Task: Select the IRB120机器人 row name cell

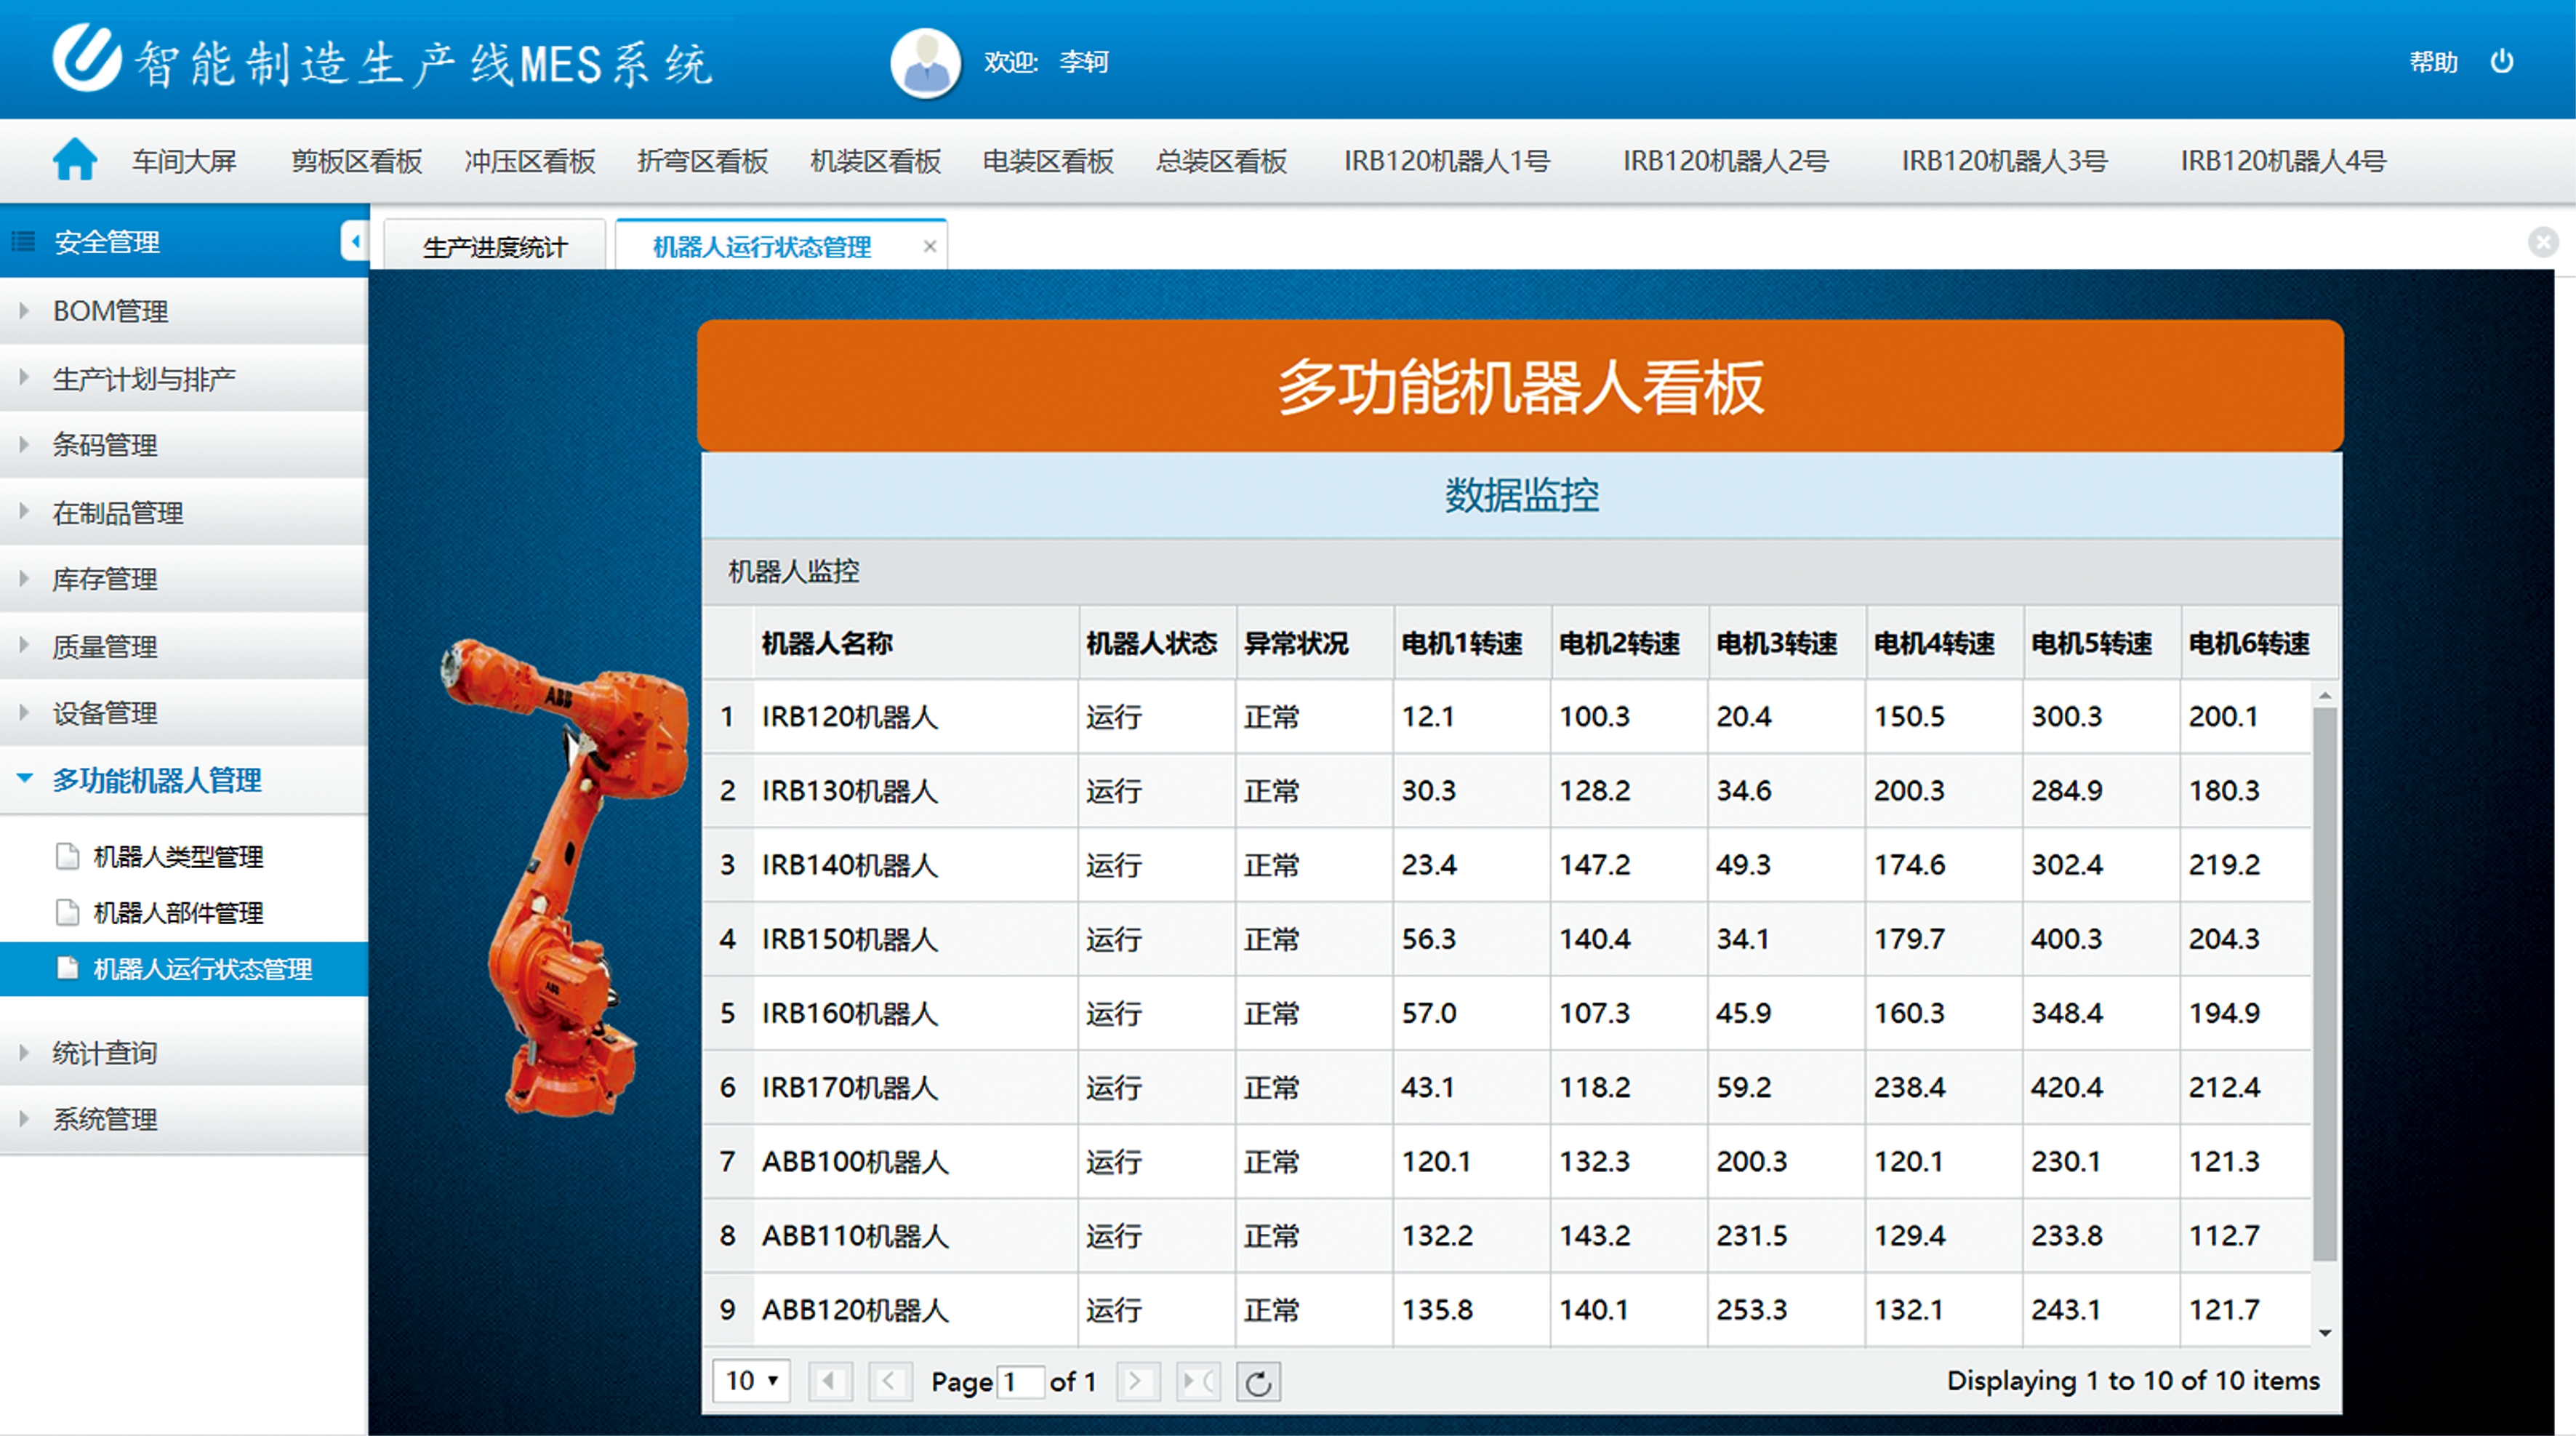Action: (x=916, y=717)
